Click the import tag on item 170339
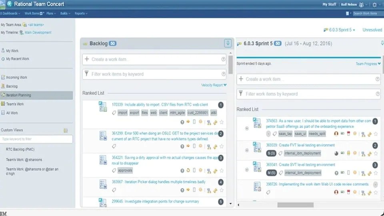 point(122,113)
